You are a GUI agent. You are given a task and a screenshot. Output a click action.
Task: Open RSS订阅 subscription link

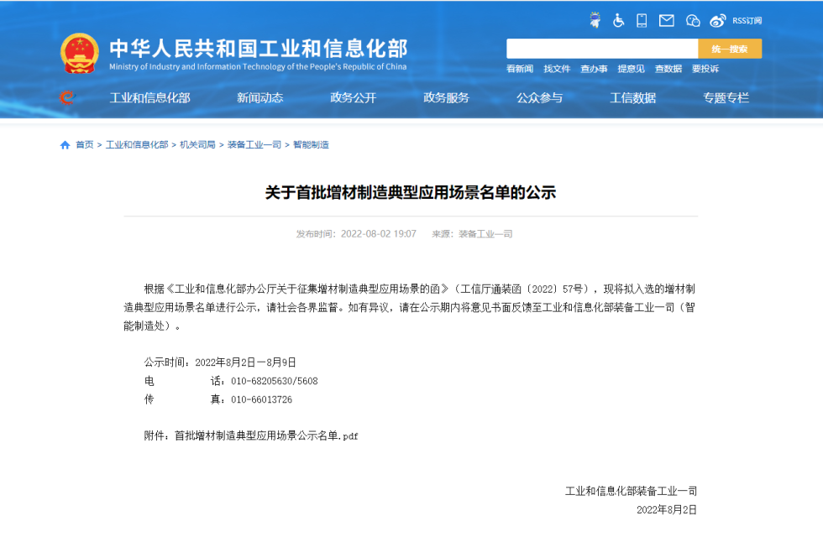coord(747,20)
